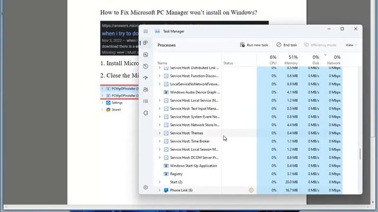Select Windows Audio Device Graph process

(248, 92)
